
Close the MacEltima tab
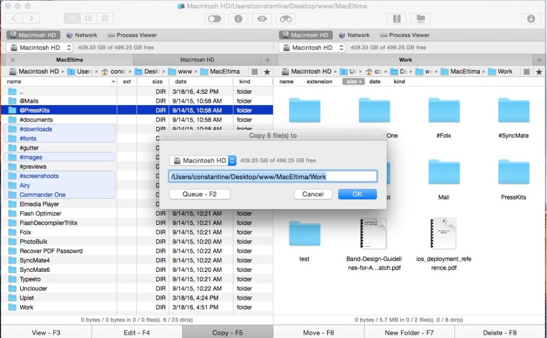[13, 60]
